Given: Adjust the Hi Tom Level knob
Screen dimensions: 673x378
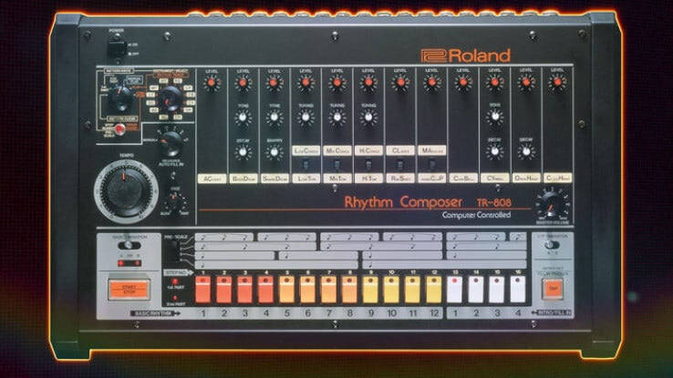Looking at the screenshot, I should tap(368, 82).
